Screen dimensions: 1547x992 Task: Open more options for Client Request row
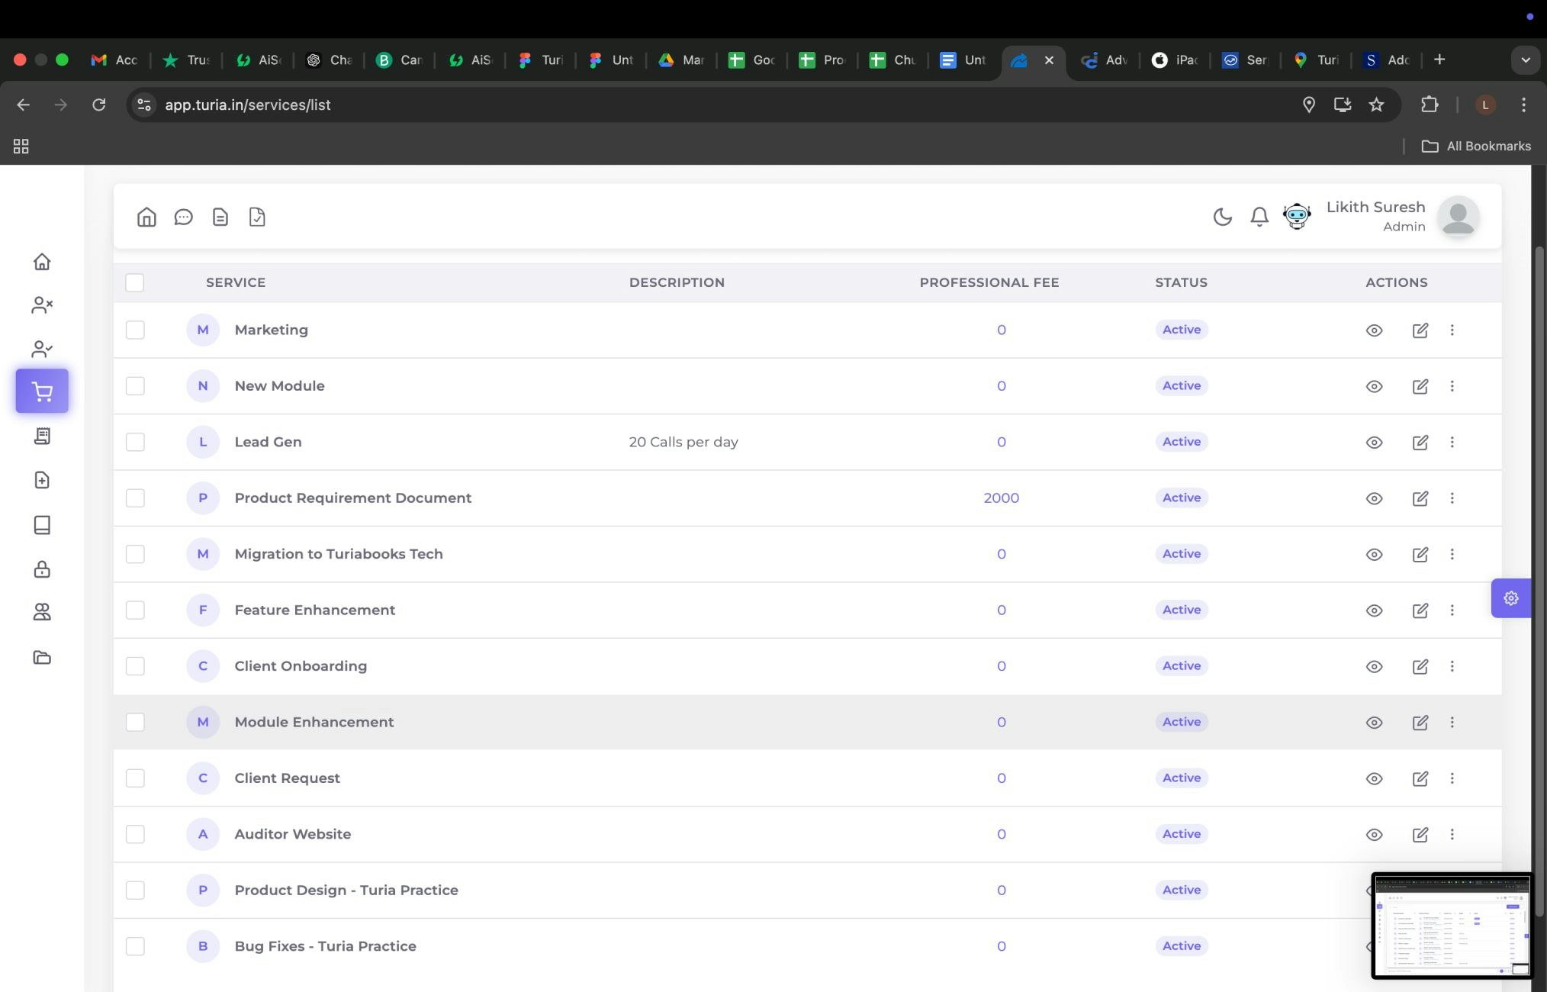click(1452, 778)
